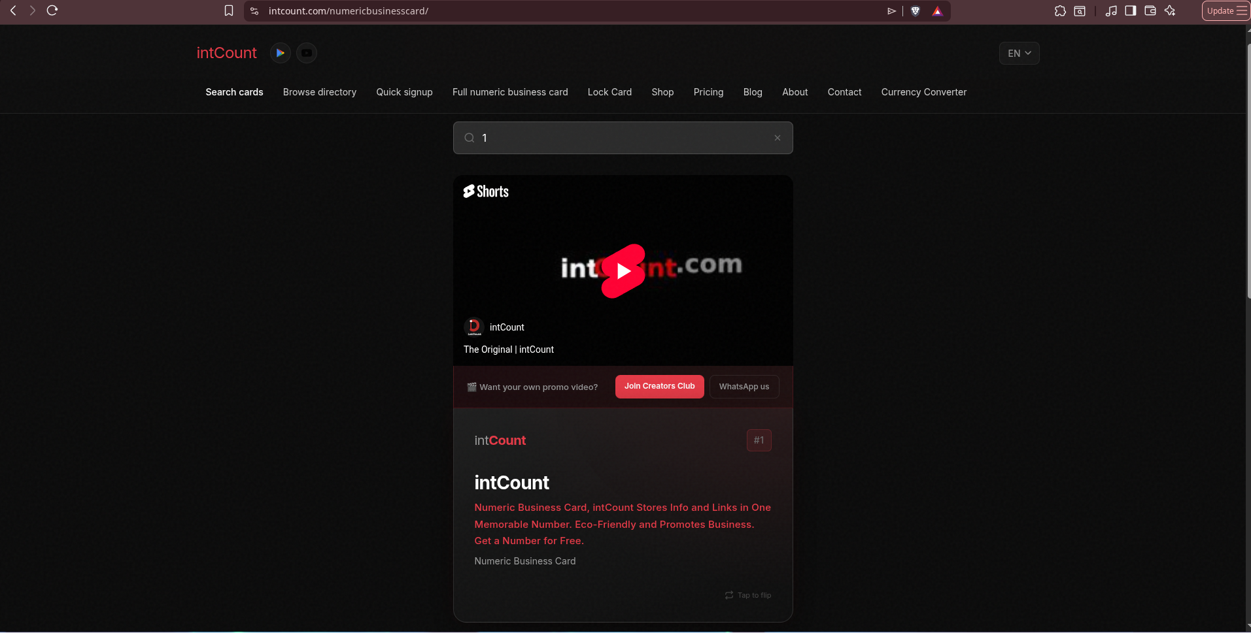The height and width of the screenshot is (633, 1251).
Task: Click the address bar URL
Action: (349, 11)
